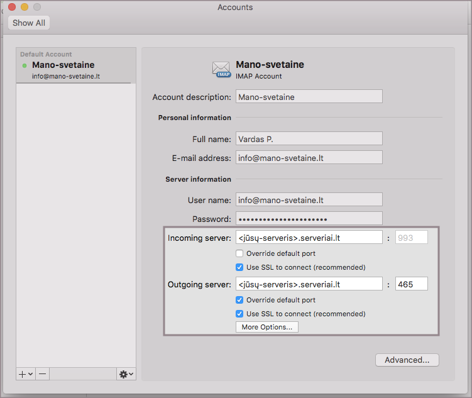Focus the Password field
The height and width of the screenshot is (398, 472).
309,219
